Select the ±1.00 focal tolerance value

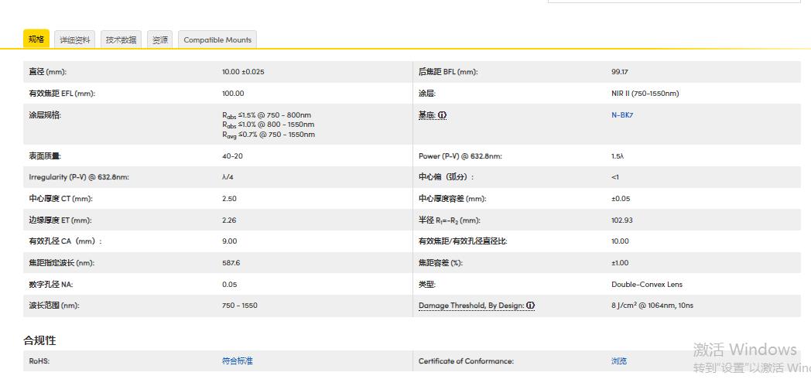(x=620, y=263)
